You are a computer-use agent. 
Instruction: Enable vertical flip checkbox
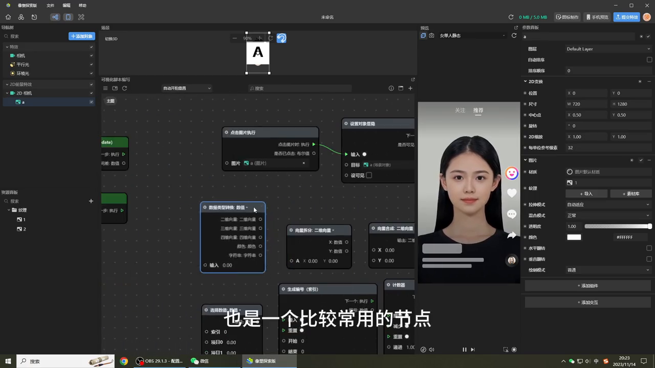pyautogui.click(x=649, y=259)
